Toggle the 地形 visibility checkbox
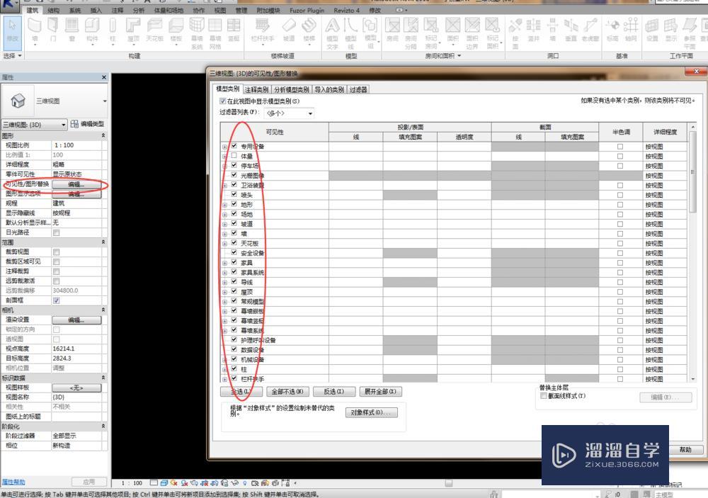Viewport: 708px width, 498px height. click(234, 204)
